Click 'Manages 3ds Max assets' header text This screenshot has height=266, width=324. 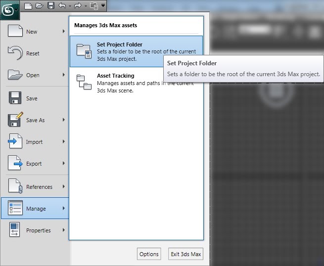105,25
